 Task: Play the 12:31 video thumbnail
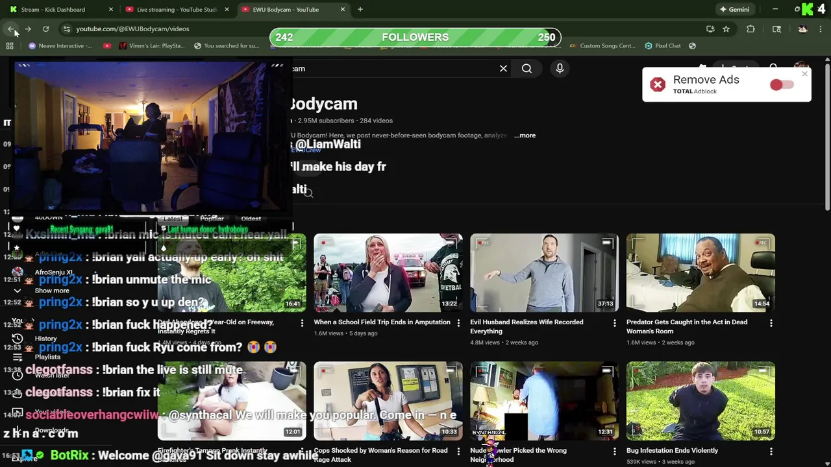point(544,401)
